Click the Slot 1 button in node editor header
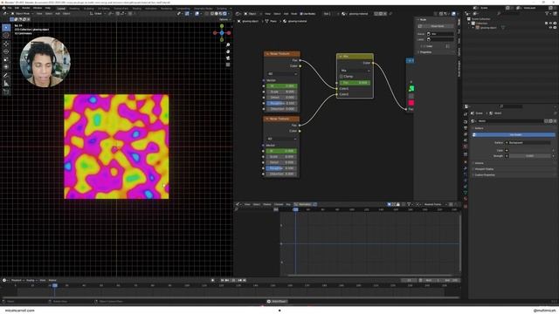This screenshot has width=559, height=314. tap(327, 14)
